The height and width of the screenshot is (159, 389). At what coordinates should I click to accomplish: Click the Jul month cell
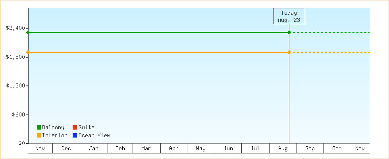tap(255, 148)
